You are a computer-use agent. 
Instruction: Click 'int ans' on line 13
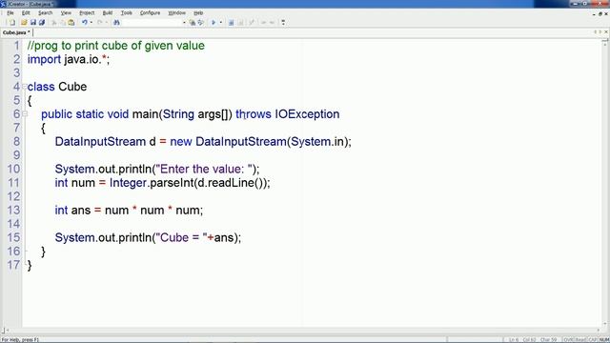click(x=72, y=210)
